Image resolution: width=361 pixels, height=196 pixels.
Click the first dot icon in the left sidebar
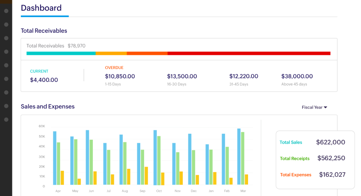6,11
